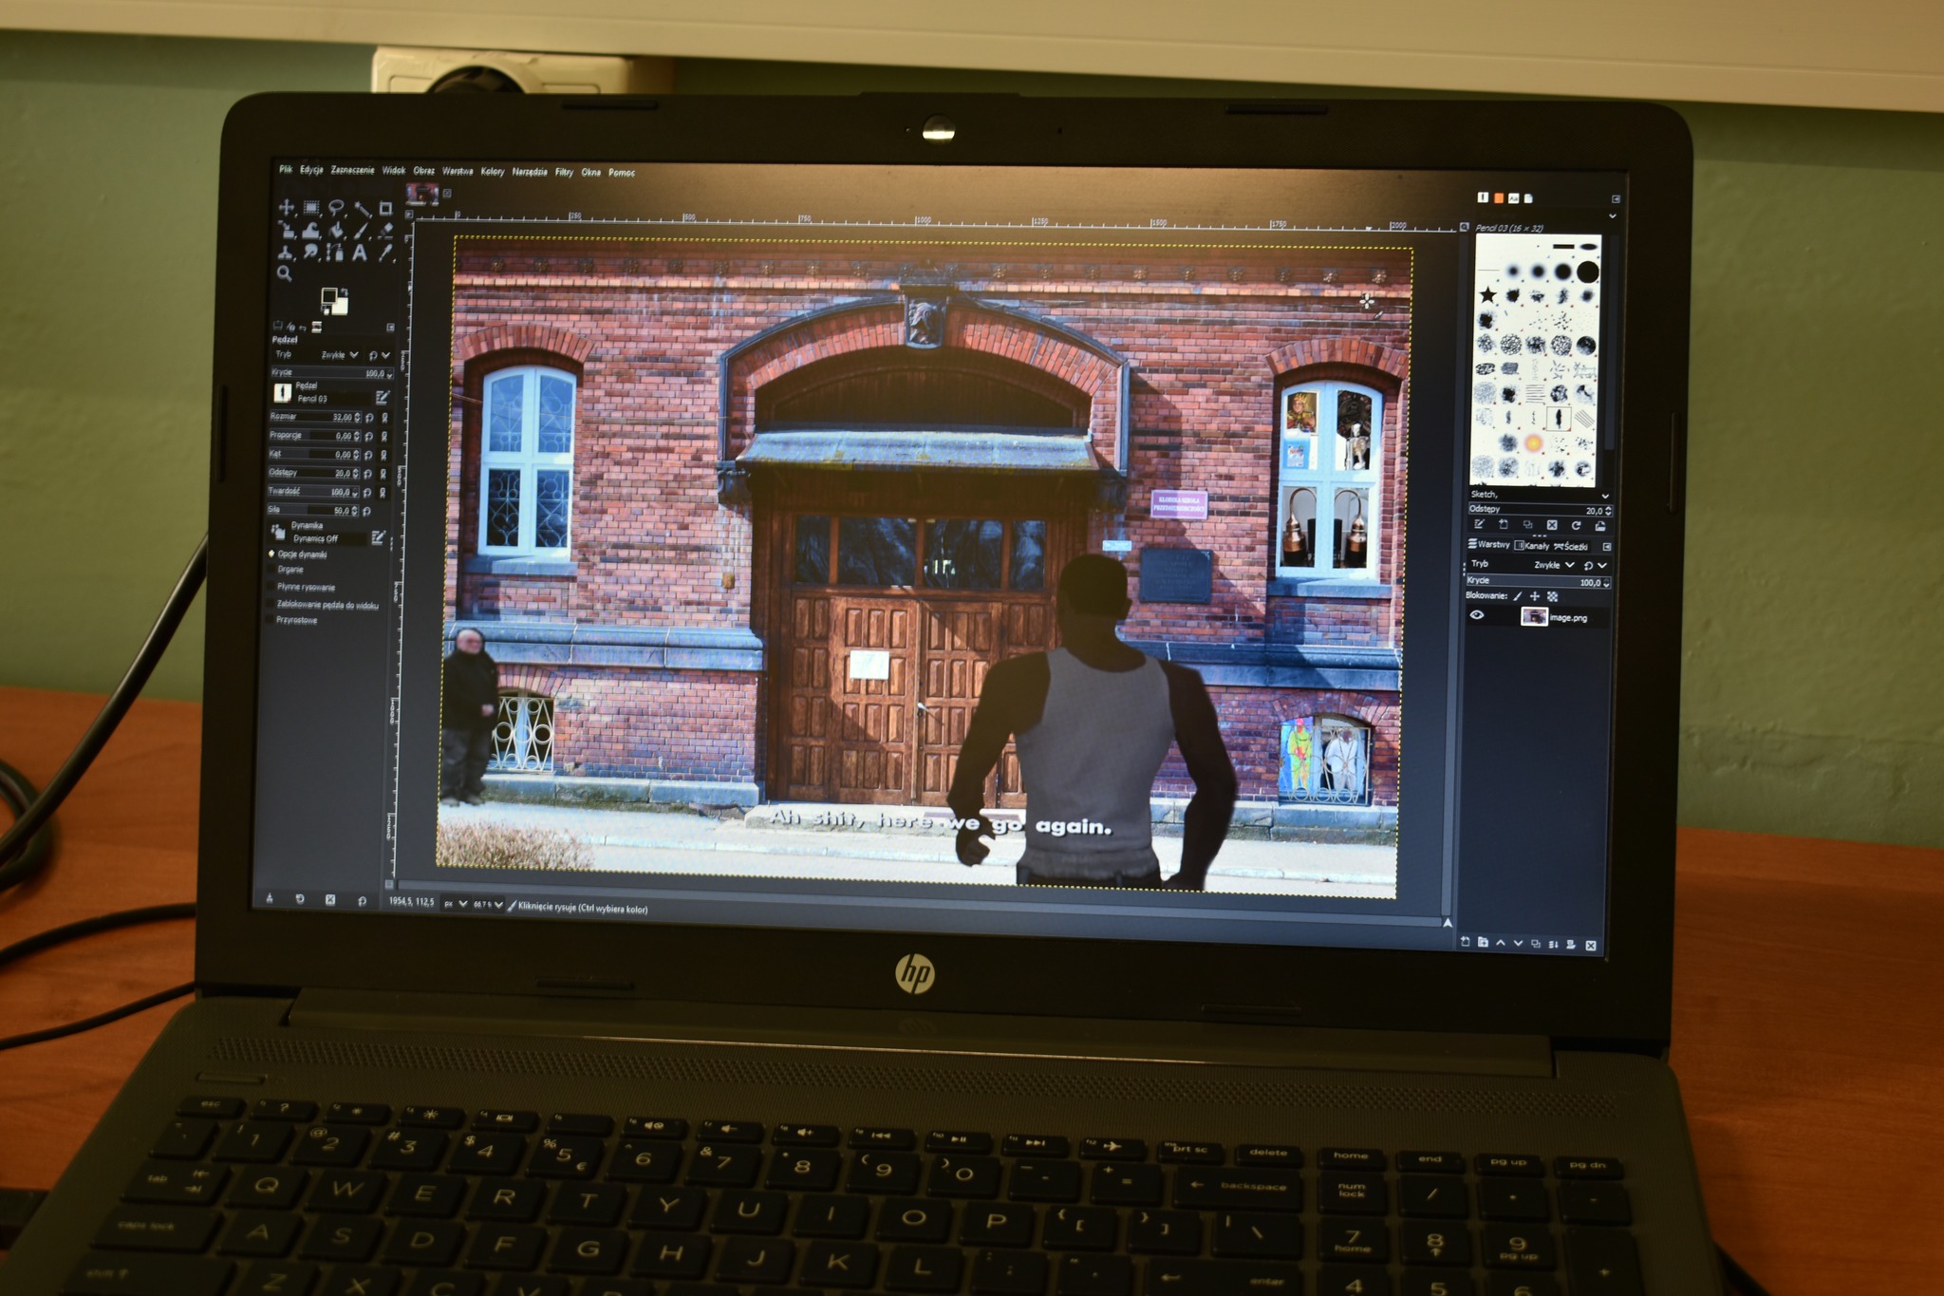Edit the Dynamics Off dynamics icon
Image resolution: width=1944 pixels, height=1296 pixels.
pos(378,537)
